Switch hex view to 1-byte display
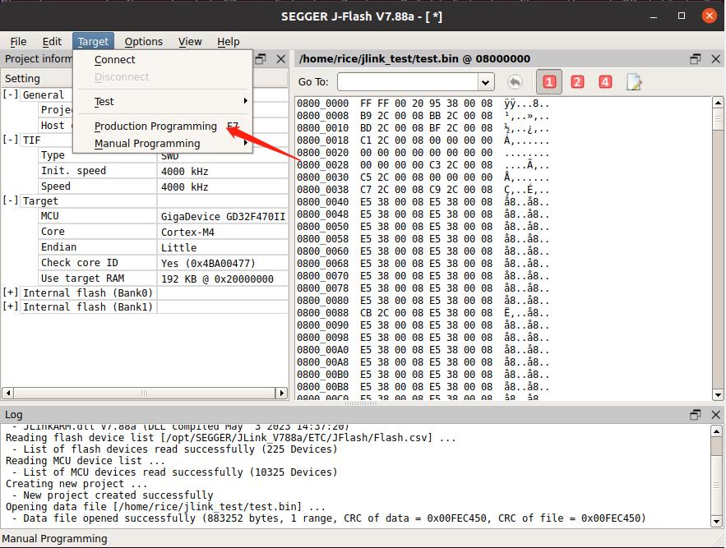The height and width of the screenshot is (548, 726). pos(549,82)
